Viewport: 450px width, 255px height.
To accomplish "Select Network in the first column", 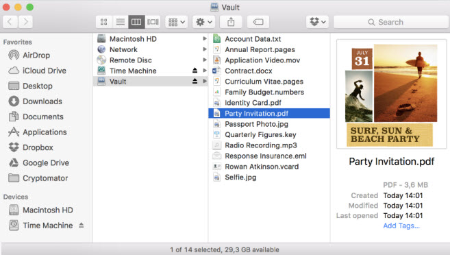I will pyautogui.click(x=151, y=49).
